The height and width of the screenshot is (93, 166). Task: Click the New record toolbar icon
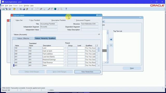pos(3,9)
